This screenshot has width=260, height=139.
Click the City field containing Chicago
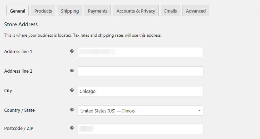pos(140,91)
